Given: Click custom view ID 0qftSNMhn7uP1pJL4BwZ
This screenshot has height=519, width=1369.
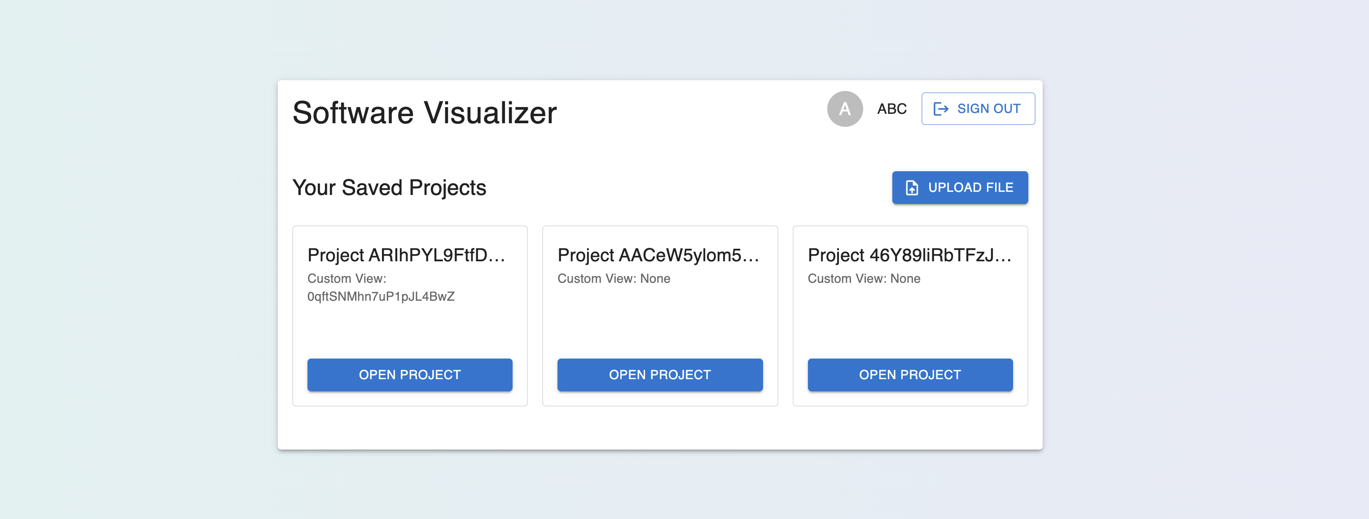Looking at the screenshot, I should [x=381, y=297].
